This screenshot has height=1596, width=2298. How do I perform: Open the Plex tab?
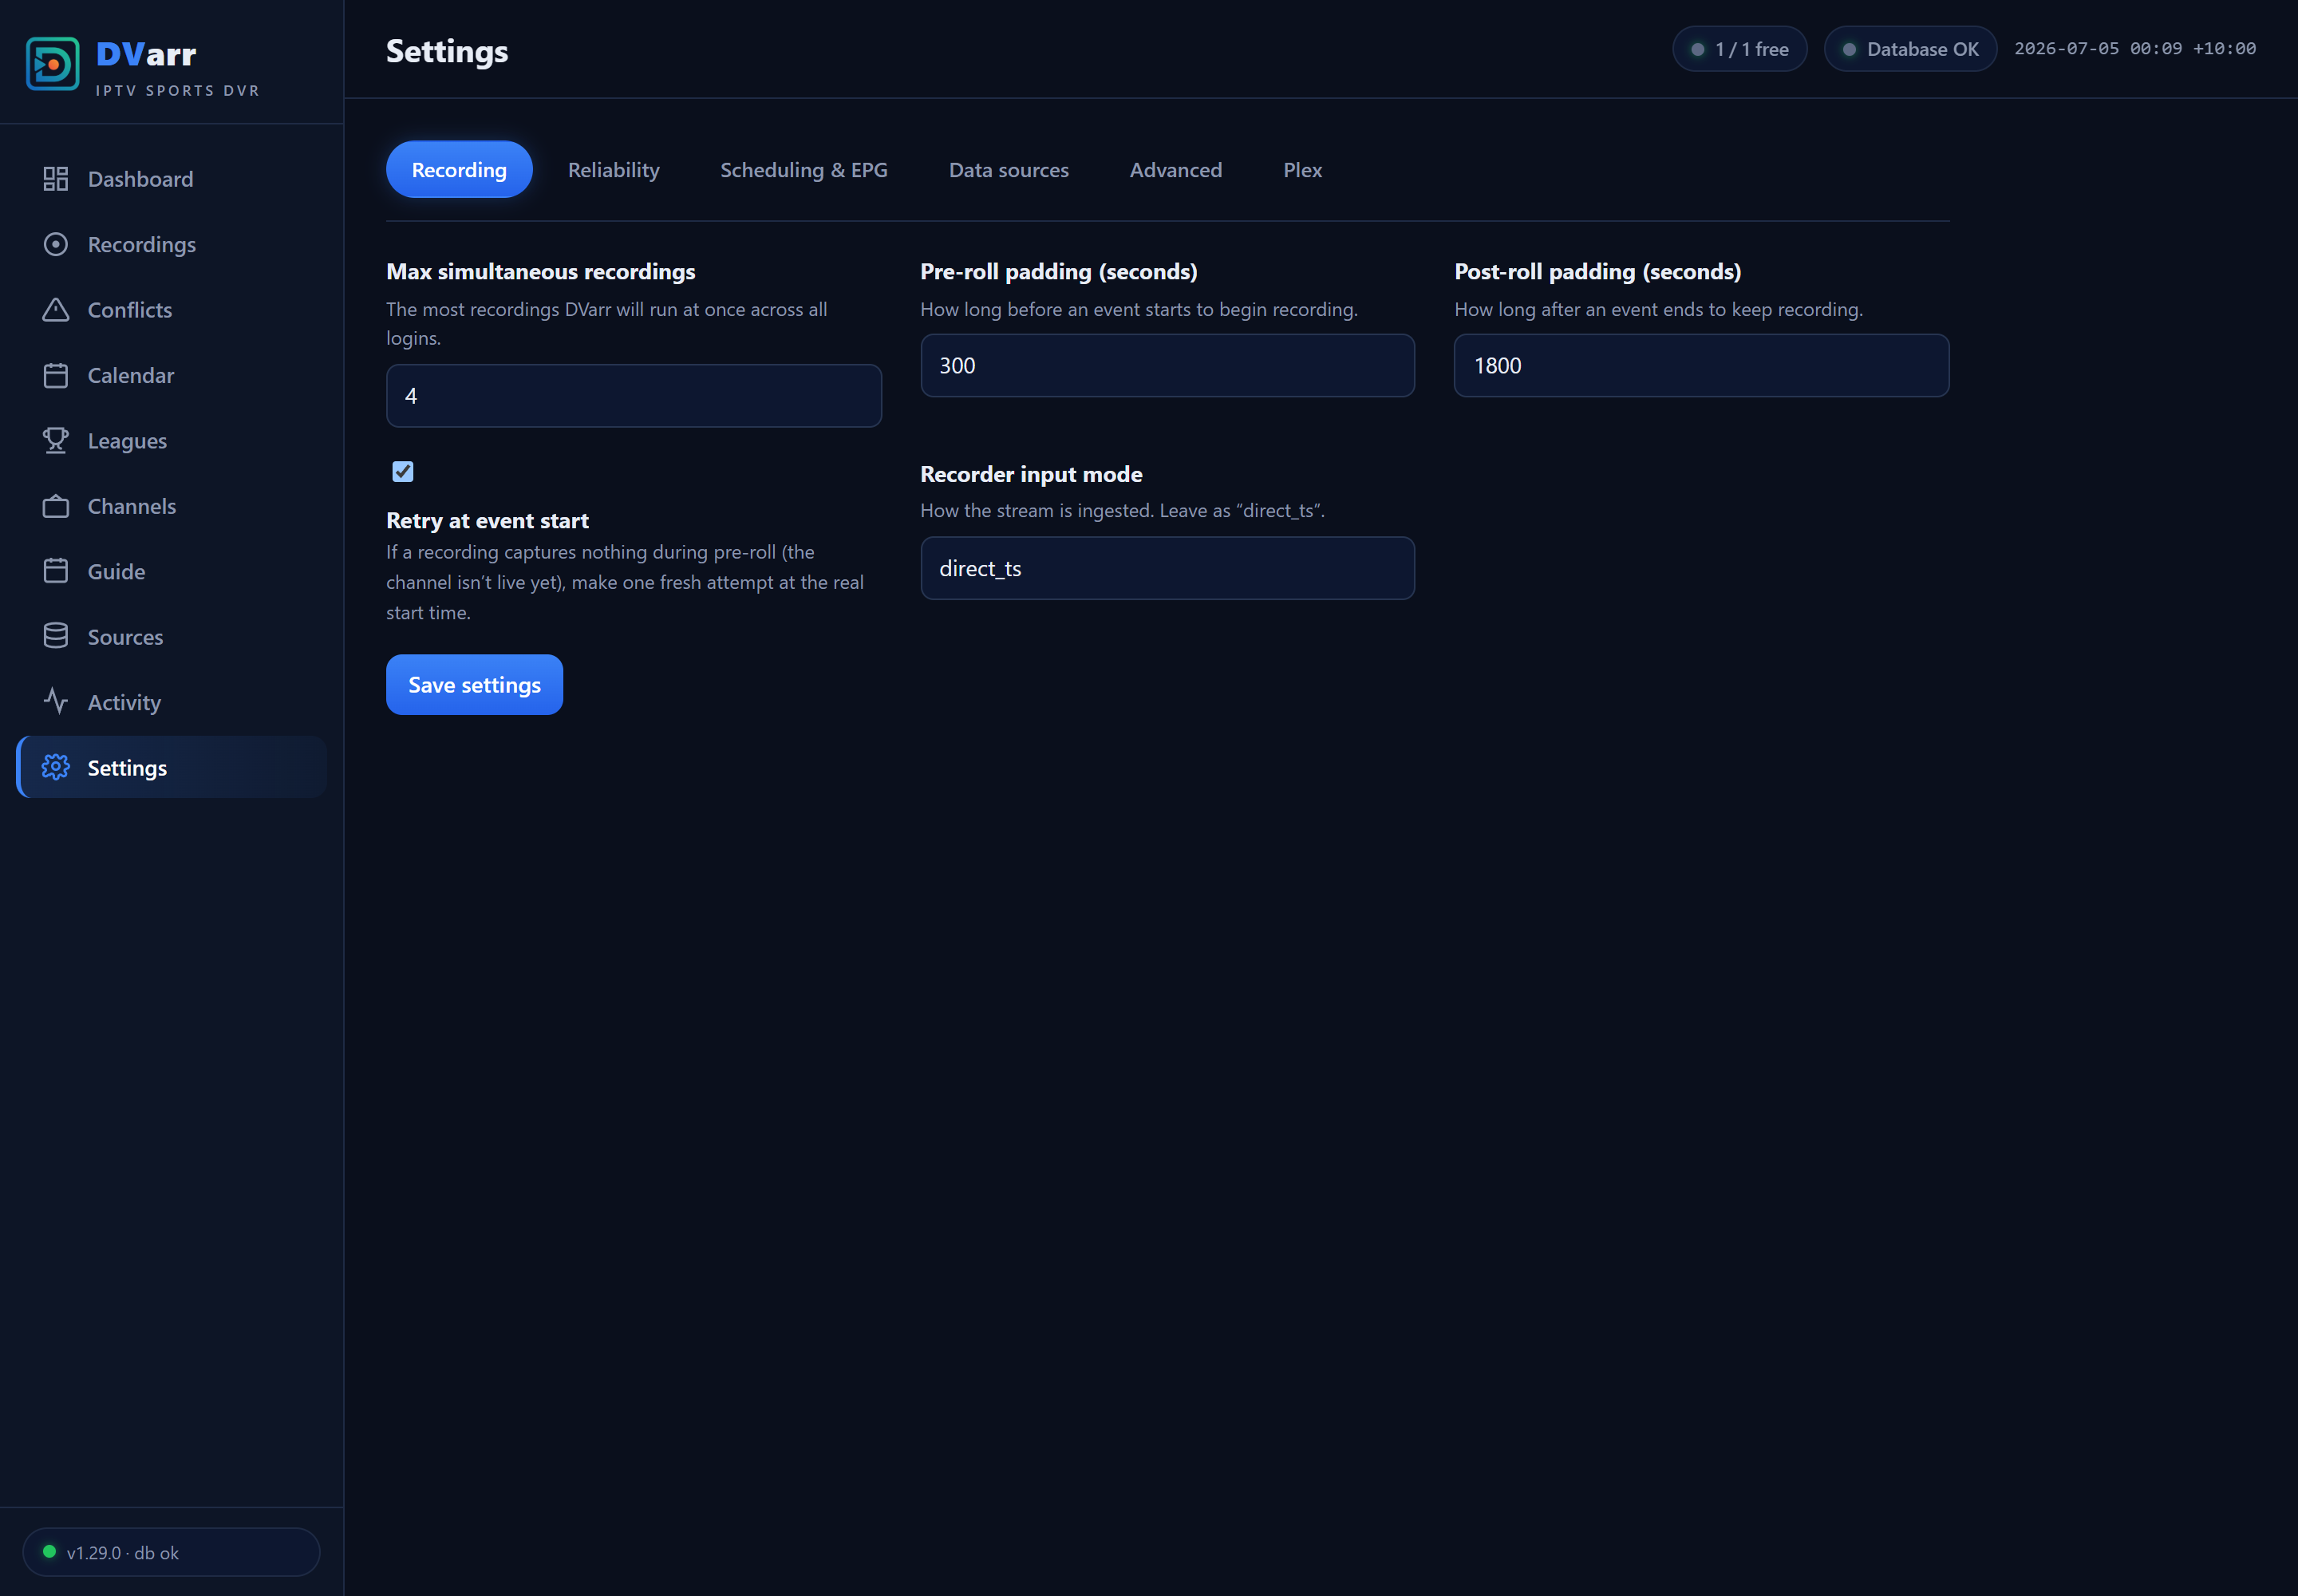(1302, 169)
